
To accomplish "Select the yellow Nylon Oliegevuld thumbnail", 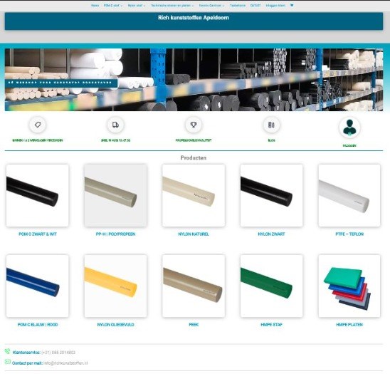I will coord(115,286).
